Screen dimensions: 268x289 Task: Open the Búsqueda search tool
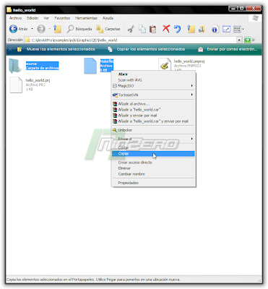79,29
